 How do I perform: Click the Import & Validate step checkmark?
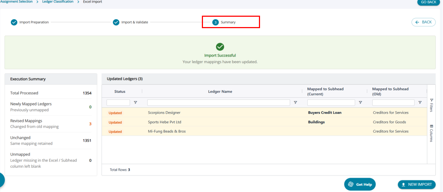click(x=116, y=22)
